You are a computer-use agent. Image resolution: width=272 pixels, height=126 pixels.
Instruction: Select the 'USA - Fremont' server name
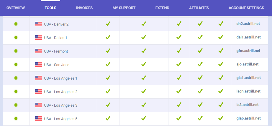(x=56, y=51)
